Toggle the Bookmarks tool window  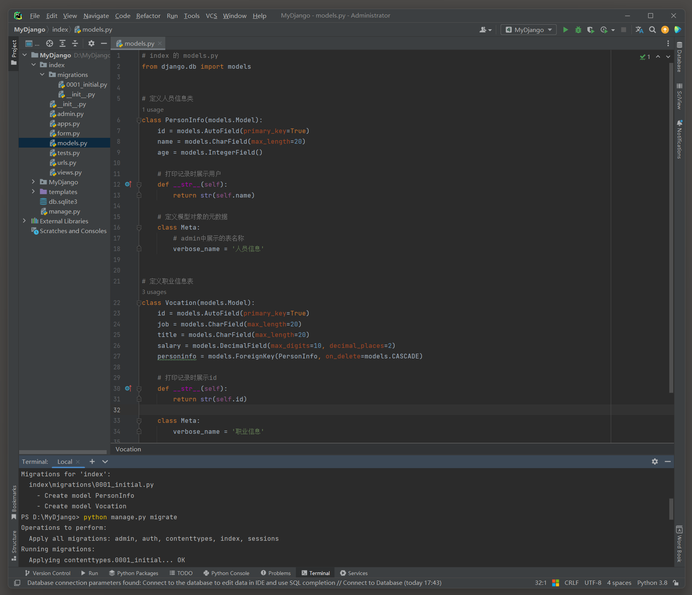[x=14, y=502]
